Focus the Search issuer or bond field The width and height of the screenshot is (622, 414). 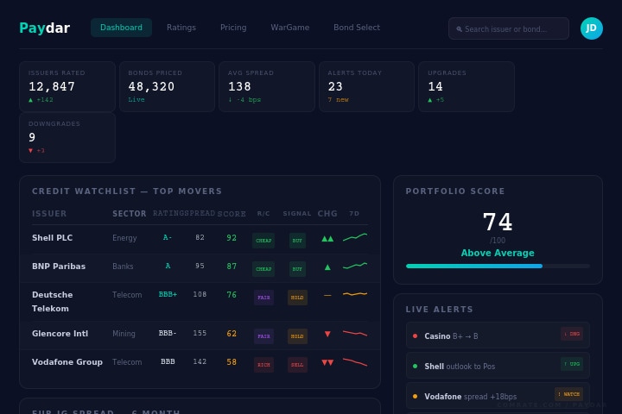pos(508,28)
